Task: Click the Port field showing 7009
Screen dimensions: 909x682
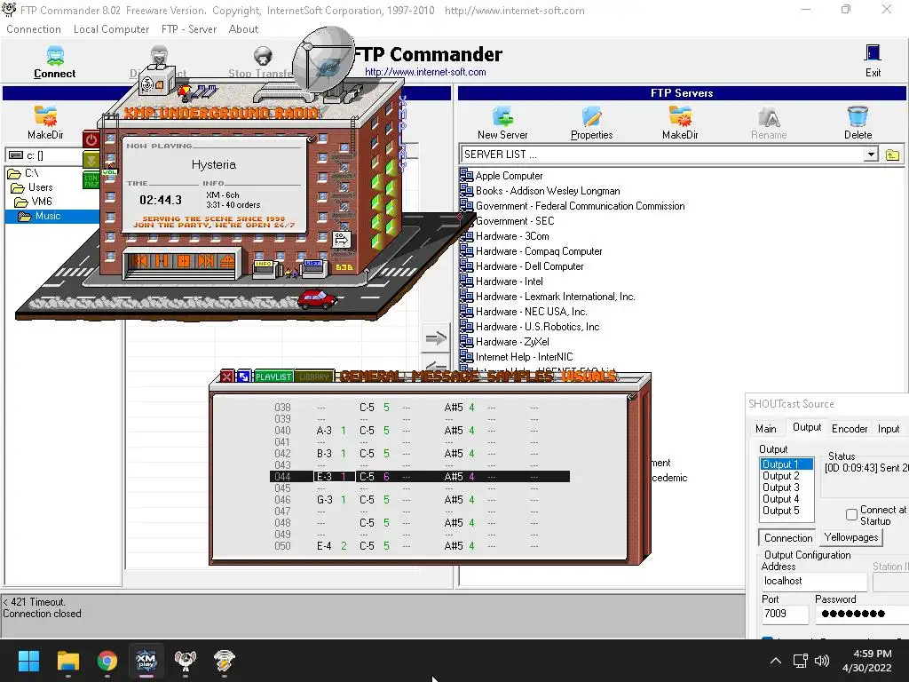Action: (785, 614)
